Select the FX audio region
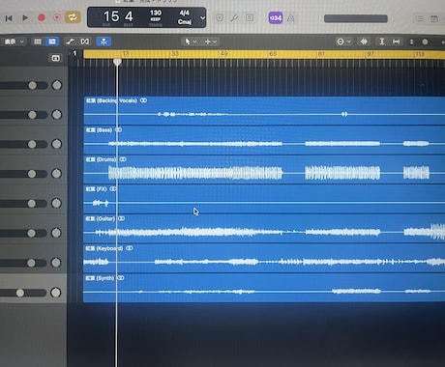Image resolution: width=445 pixels, height=367 pixels. click(x=264, y=199)
